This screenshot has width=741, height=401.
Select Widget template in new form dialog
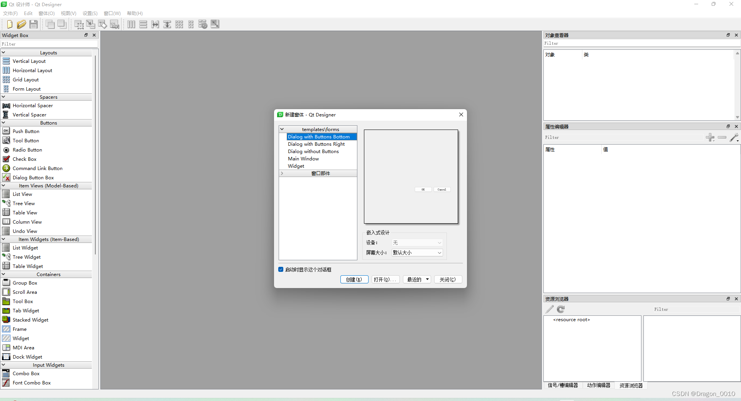296,166
